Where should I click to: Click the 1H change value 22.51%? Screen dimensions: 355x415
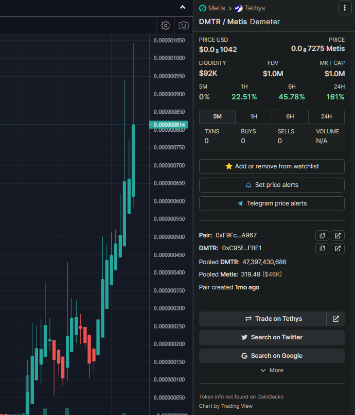tap(244, 97)
